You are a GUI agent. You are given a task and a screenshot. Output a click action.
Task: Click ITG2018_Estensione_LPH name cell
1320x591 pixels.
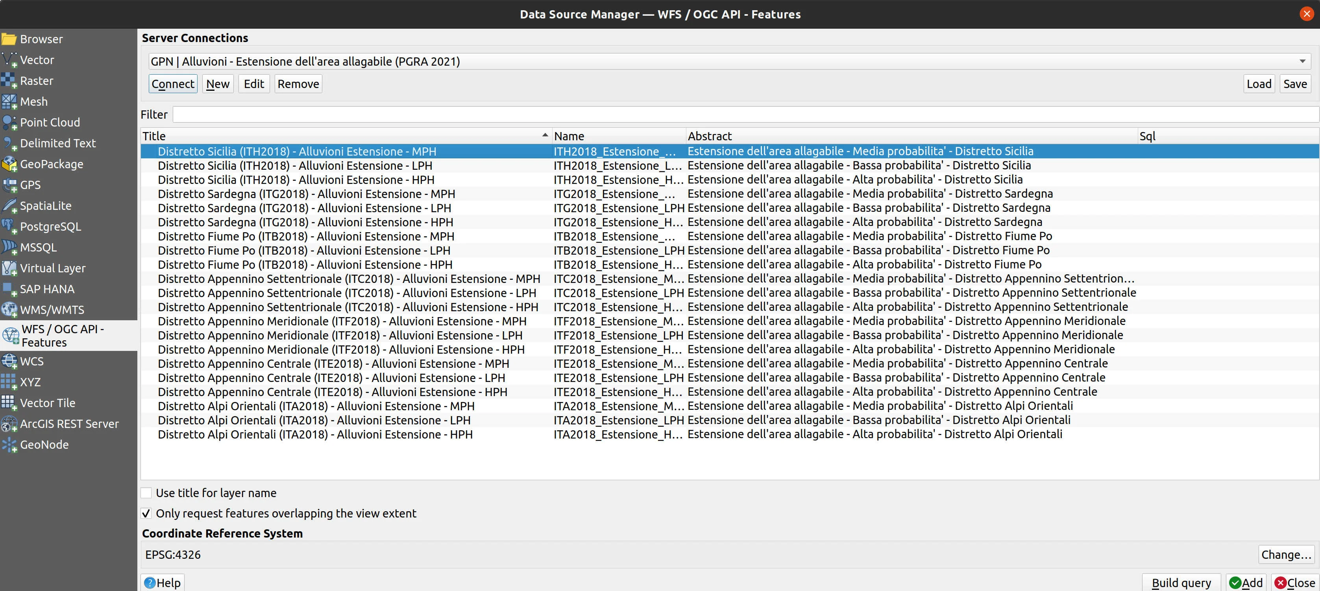click(619, 208)
